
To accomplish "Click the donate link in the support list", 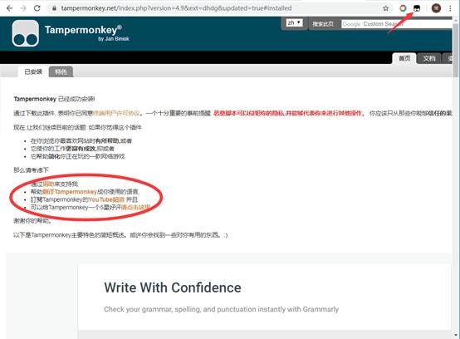I will 48,184.
